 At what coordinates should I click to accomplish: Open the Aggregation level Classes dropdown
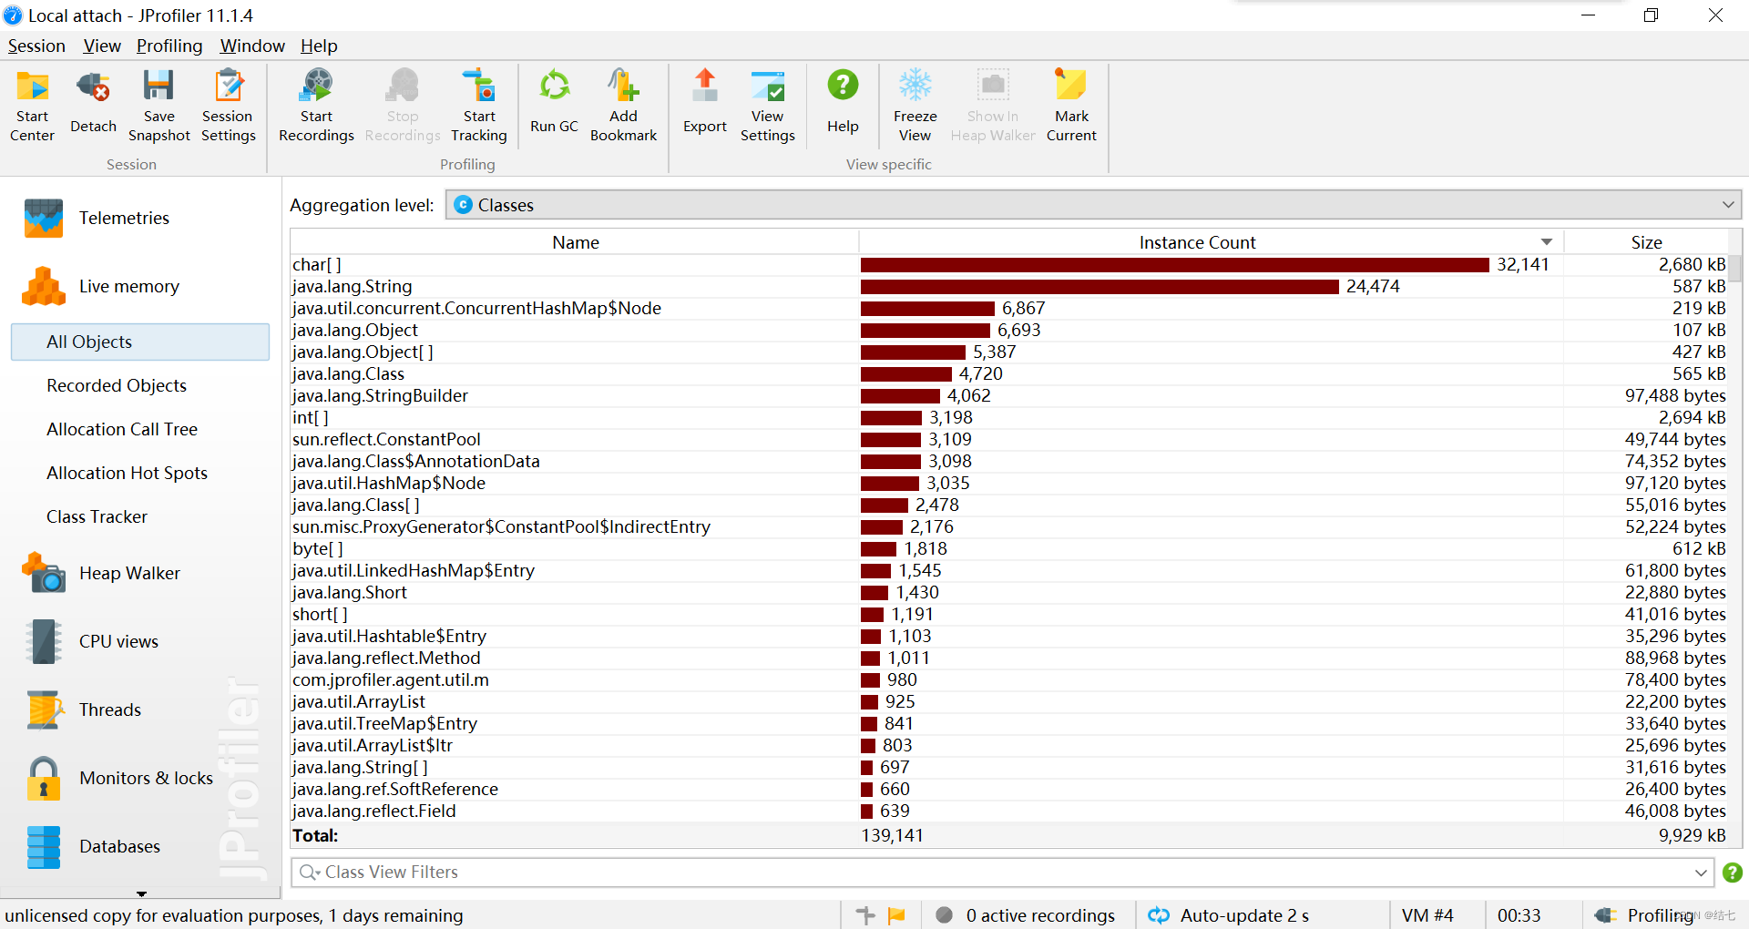[x=1093, y=205]
